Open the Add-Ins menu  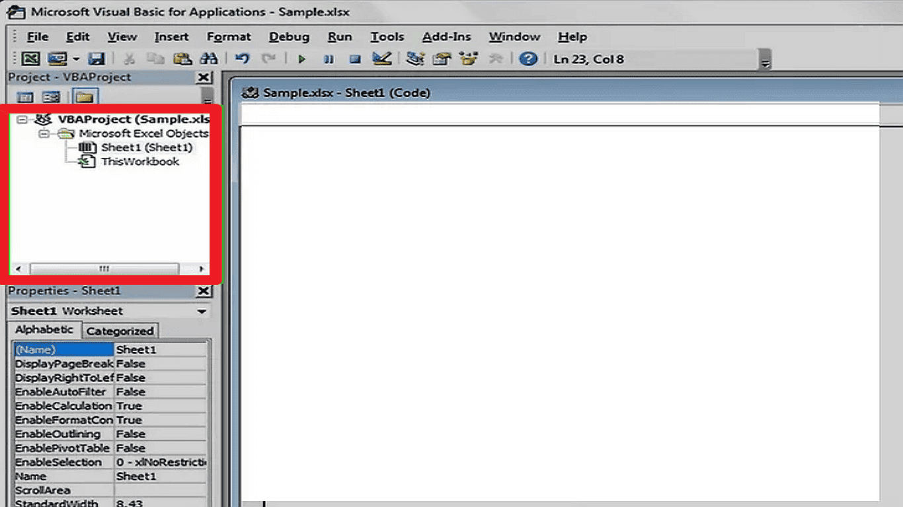[447, 37]
